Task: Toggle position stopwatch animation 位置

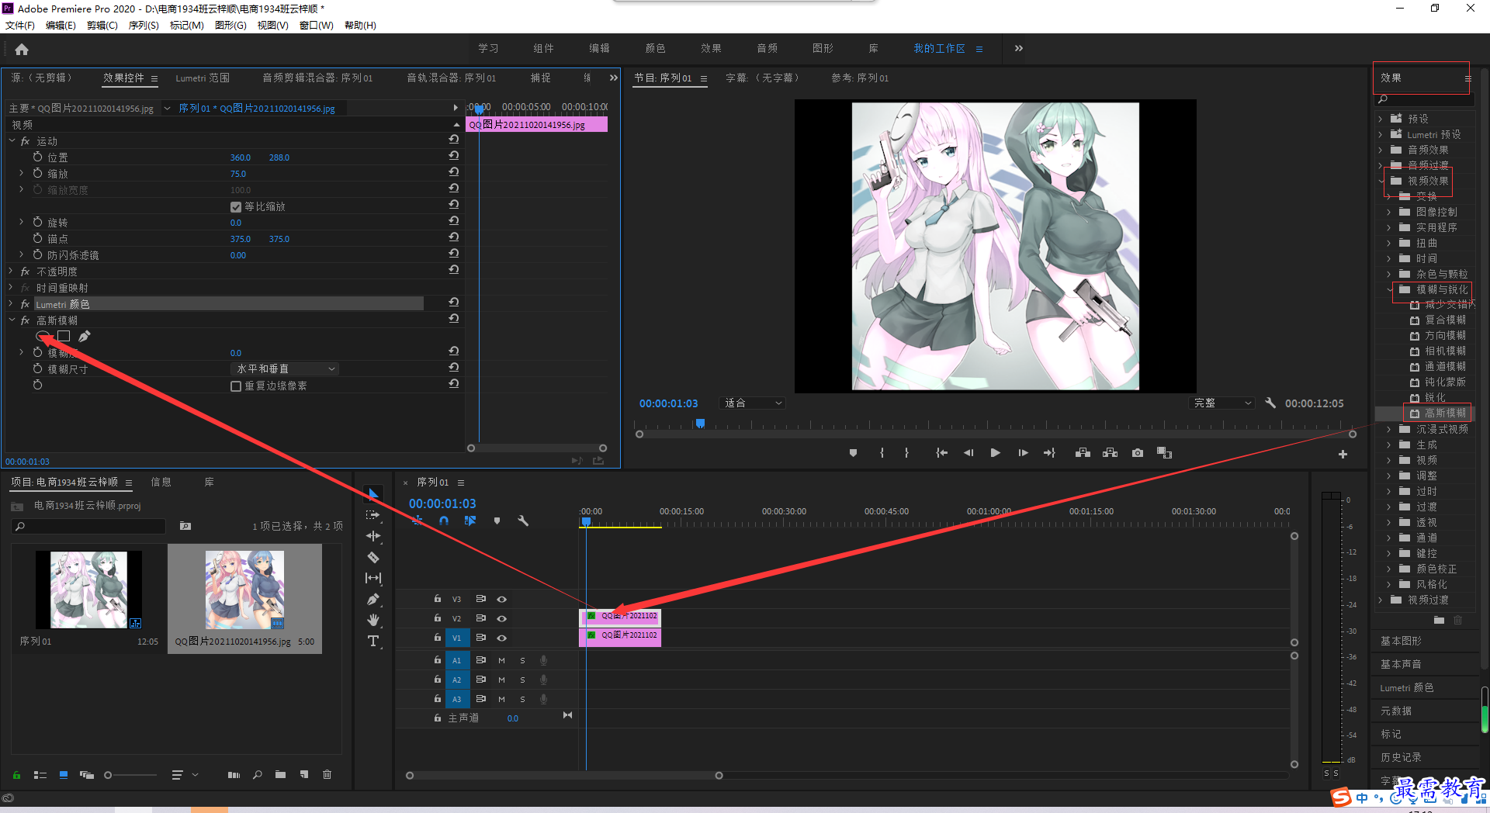Action: pyautogui.click(x=37, y=157)
